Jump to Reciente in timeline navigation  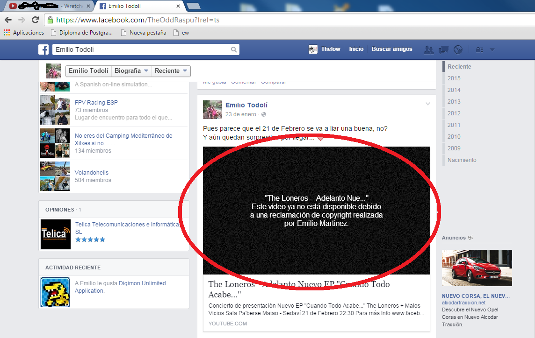tap(459, 67)
